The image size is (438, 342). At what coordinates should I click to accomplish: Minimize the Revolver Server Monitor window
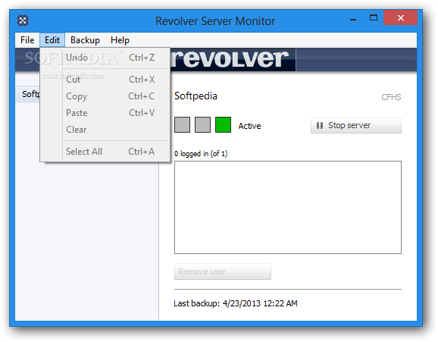tap(353, 19)
